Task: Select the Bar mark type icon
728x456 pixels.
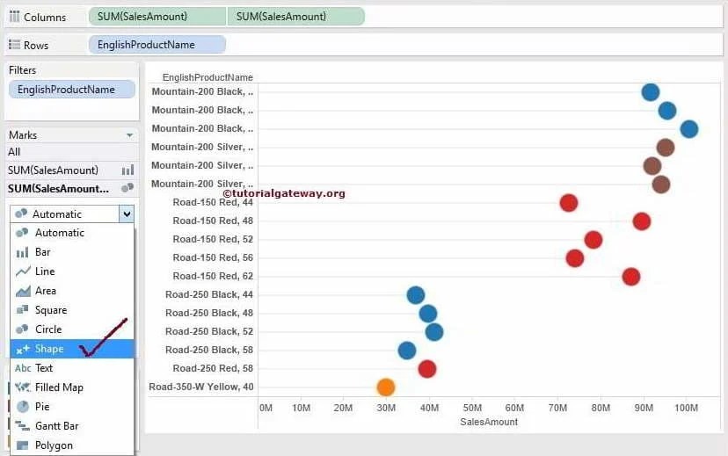Action: tap(22, 252)
